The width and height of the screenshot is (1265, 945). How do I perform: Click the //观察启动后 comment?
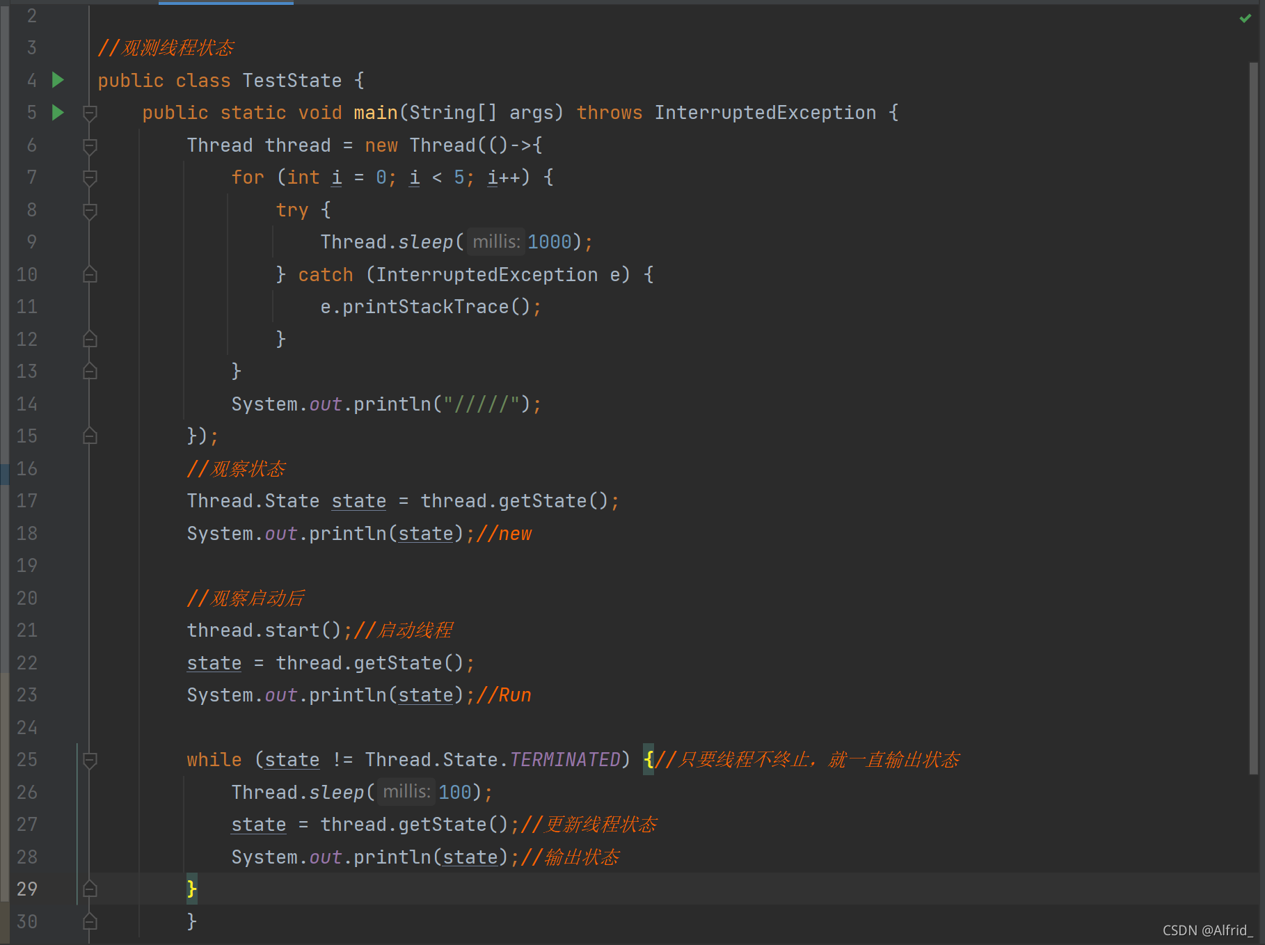[246, 598]
